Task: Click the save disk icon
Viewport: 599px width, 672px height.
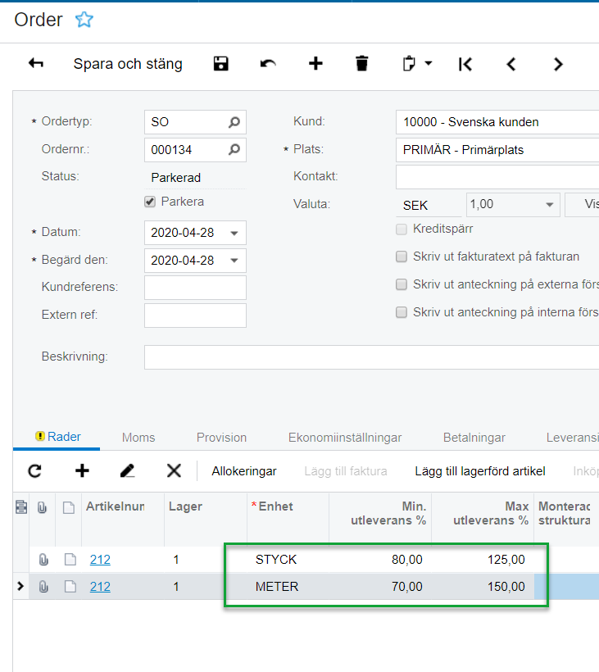Action: point(220,64)
